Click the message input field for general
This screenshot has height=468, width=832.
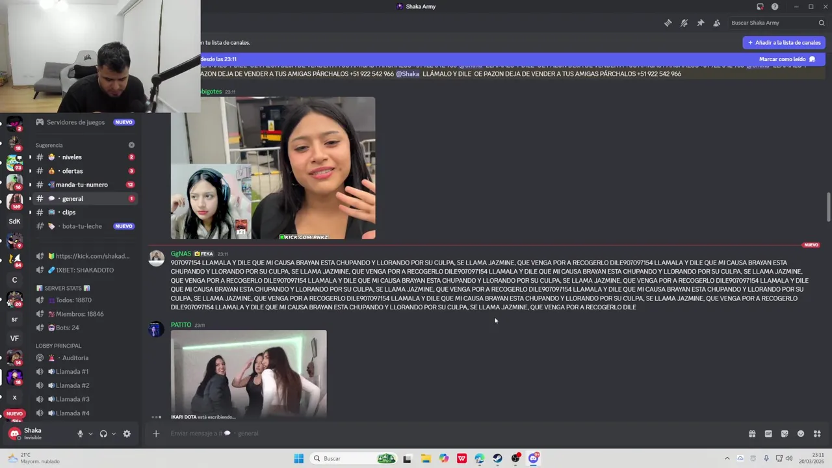point(455,434)
